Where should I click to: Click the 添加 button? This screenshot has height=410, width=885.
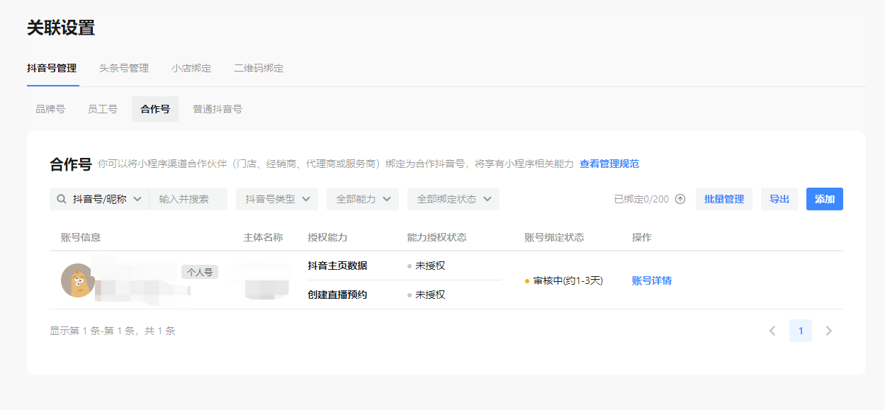825,199
